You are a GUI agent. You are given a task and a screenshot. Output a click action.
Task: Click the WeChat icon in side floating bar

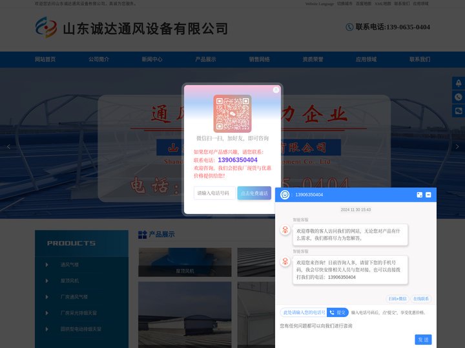[x=459, y=111]
